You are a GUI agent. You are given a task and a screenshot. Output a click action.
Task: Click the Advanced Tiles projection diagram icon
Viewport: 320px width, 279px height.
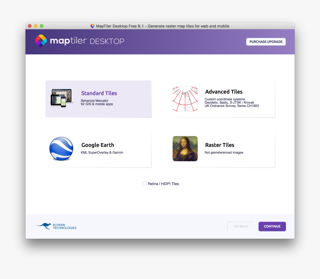click(185, 99)
